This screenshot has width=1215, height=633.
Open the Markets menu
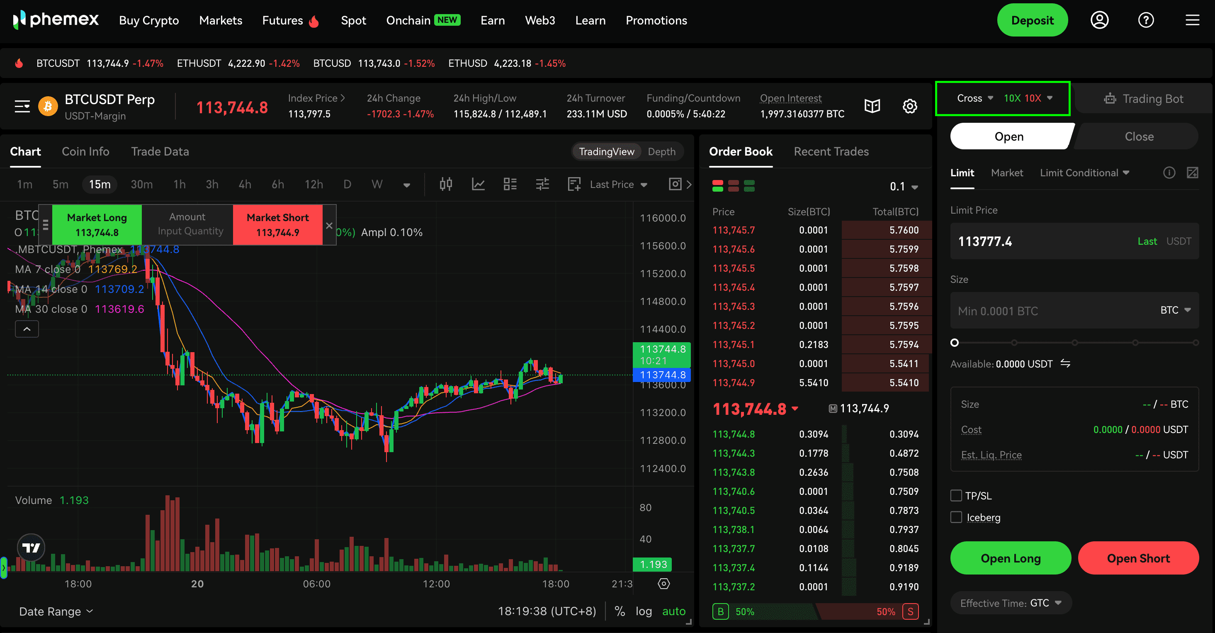point(221,20)
